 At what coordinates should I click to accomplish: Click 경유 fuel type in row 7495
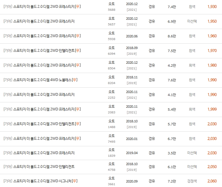(x=152, y=139)
